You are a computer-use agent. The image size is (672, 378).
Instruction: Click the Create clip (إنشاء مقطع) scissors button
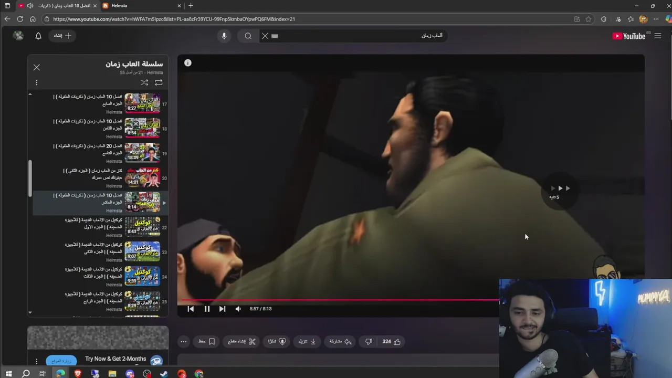241,341
